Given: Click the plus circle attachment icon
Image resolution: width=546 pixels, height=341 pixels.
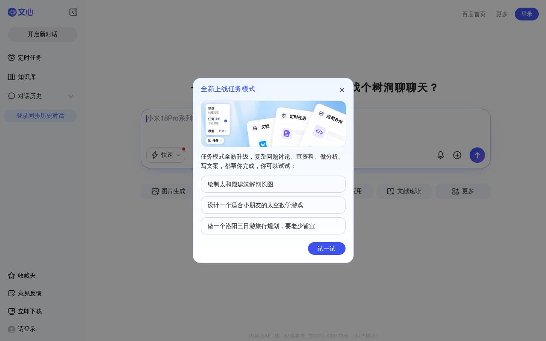Looking at the screenshot, I should [457, 155].
